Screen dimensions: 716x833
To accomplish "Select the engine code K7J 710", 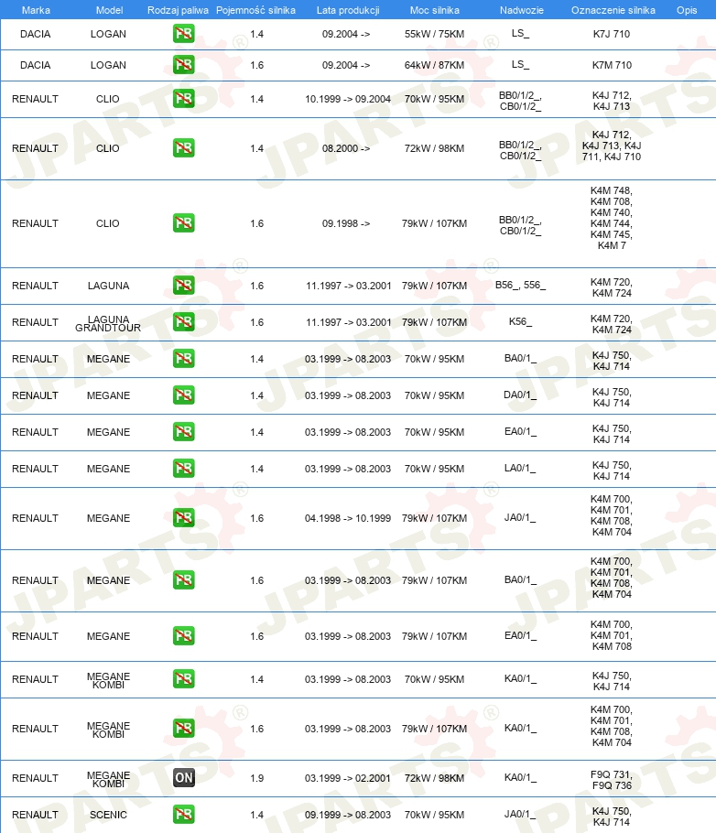I will pyautogui.click(x=612, y=34).
